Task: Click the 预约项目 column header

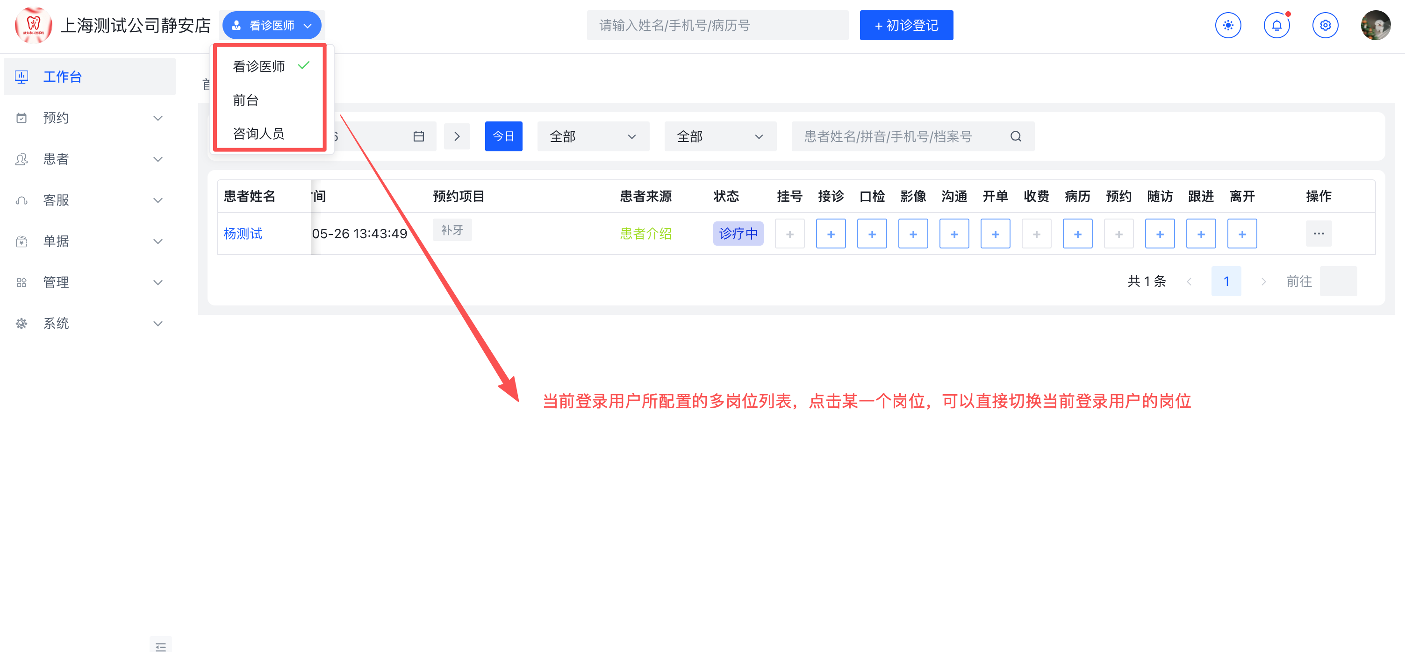Action: click(458, 196)
